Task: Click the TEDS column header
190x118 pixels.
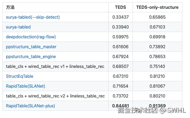Action: tap(120, 7)
